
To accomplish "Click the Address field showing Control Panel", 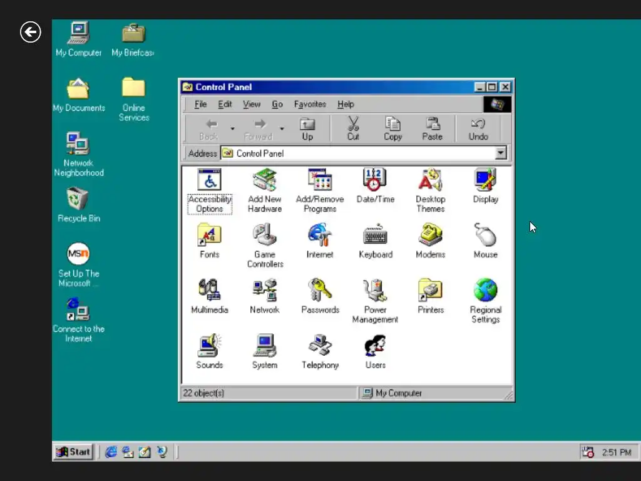I will click(357, 153).
